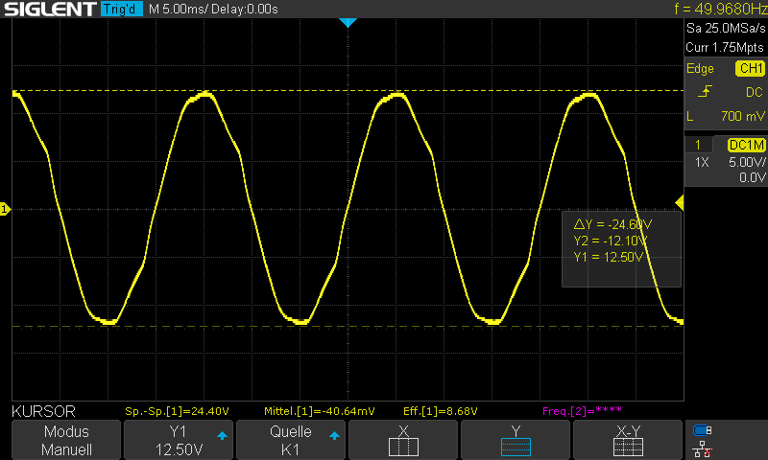
Task: Click the 0.0V channel offset value
Action: click(752, 177)
